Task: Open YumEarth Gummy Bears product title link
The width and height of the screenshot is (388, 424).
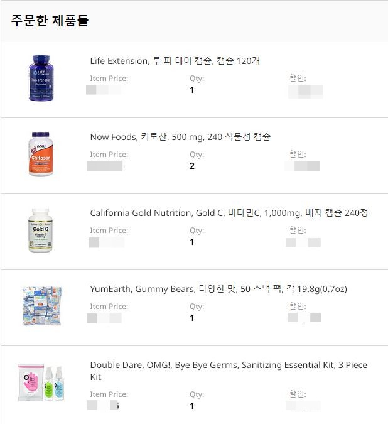Action: (218, 289)
